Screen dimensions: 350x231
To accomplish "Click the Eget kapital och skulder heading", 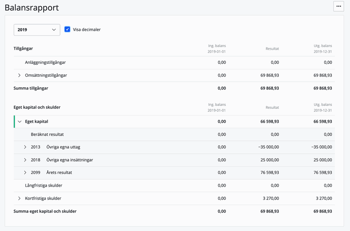I will click(37, 107).
